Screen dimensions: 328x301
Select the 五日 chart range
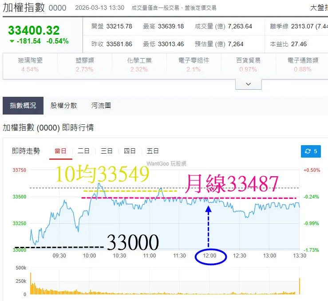(x=153, y=151)
